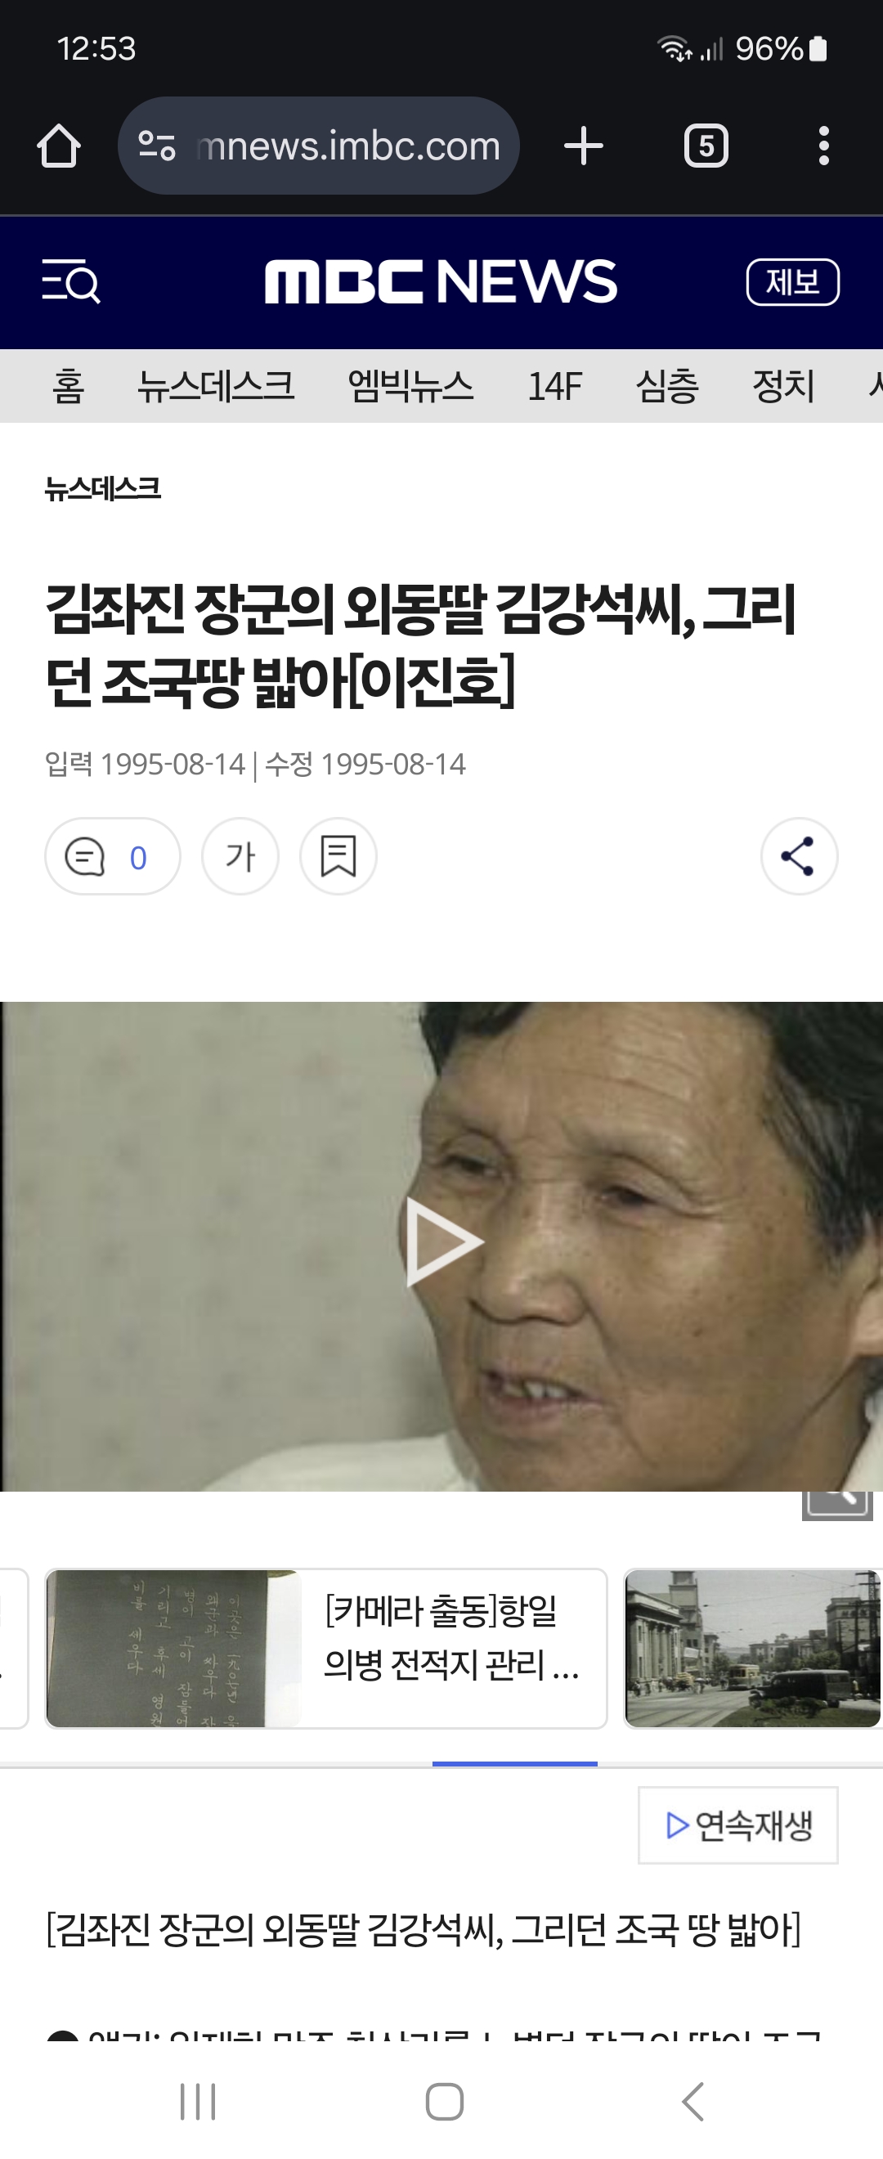Select the 14F menu tab
Image resolution: width=883 pixels, height=2159 pixels.
click(x=554, y=386)
